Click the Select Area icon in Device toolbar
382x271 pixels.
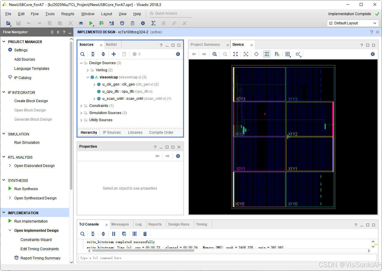246,54
